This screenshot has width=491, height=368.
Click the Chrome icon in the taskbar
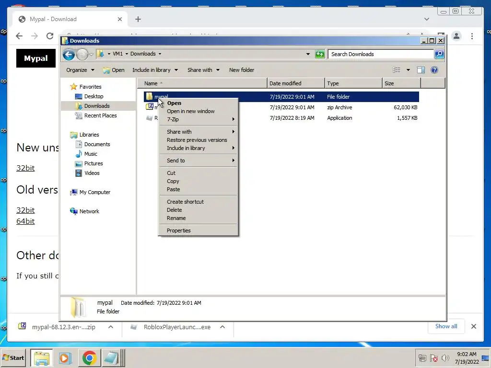point(89,358)
